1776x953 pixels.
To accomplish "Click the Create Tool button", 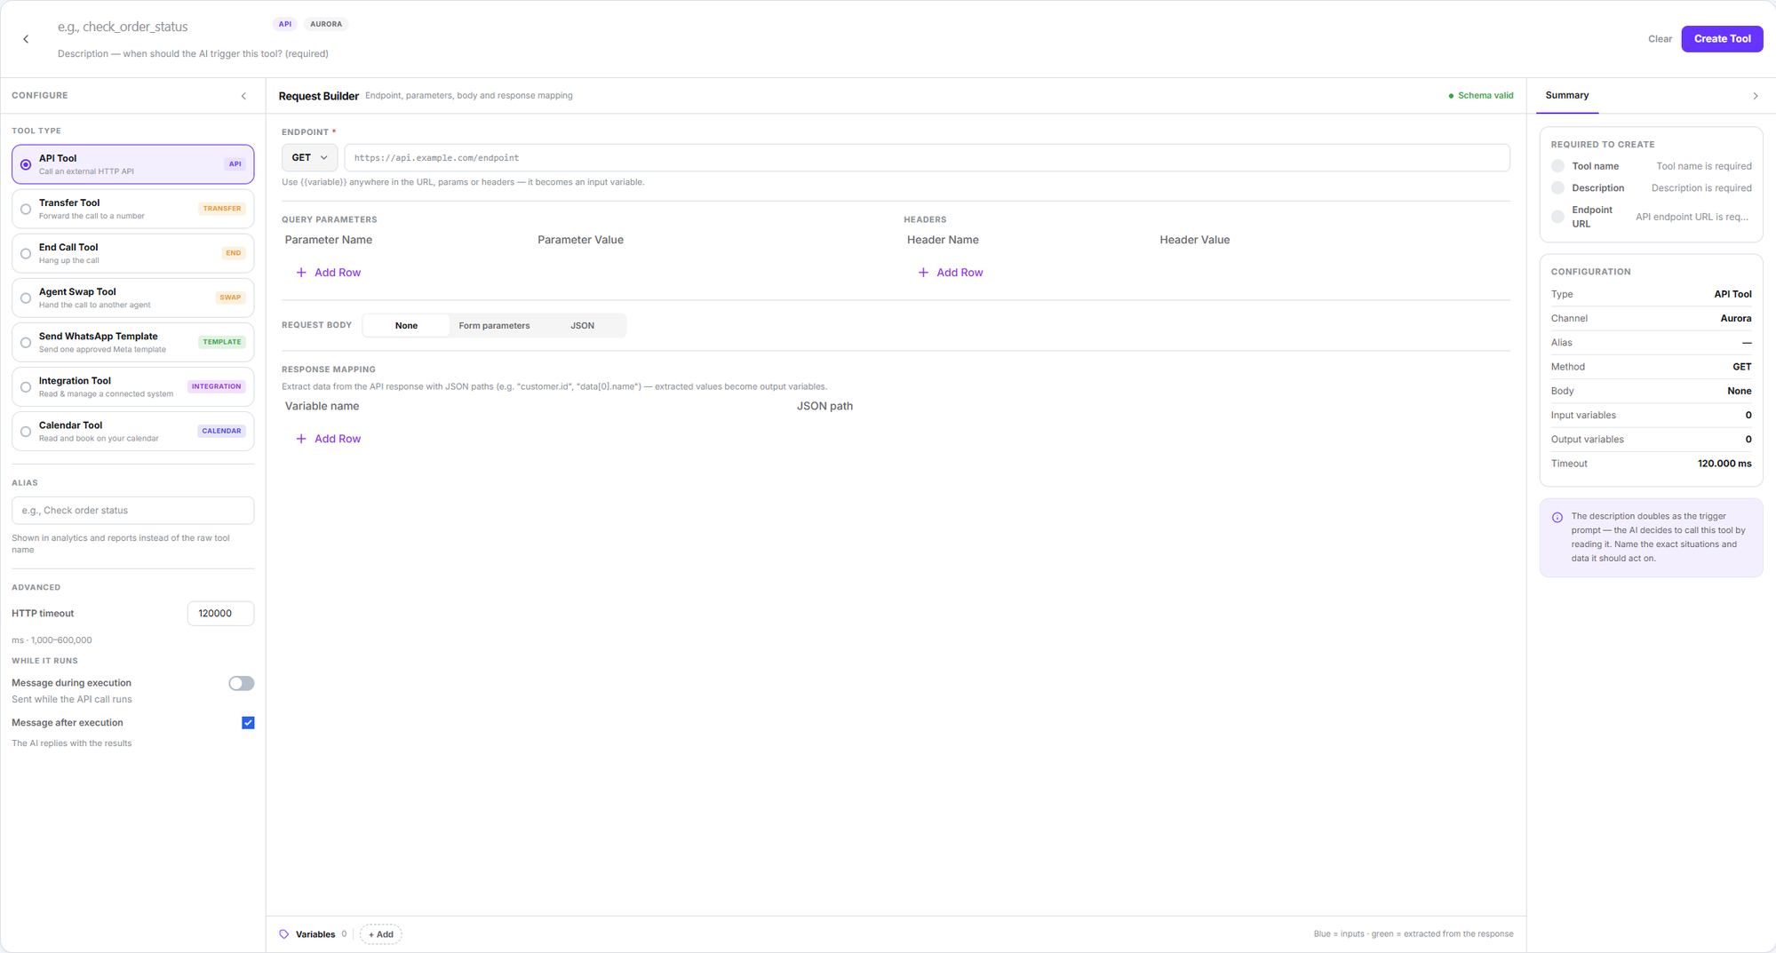I will coord(1722,39).
